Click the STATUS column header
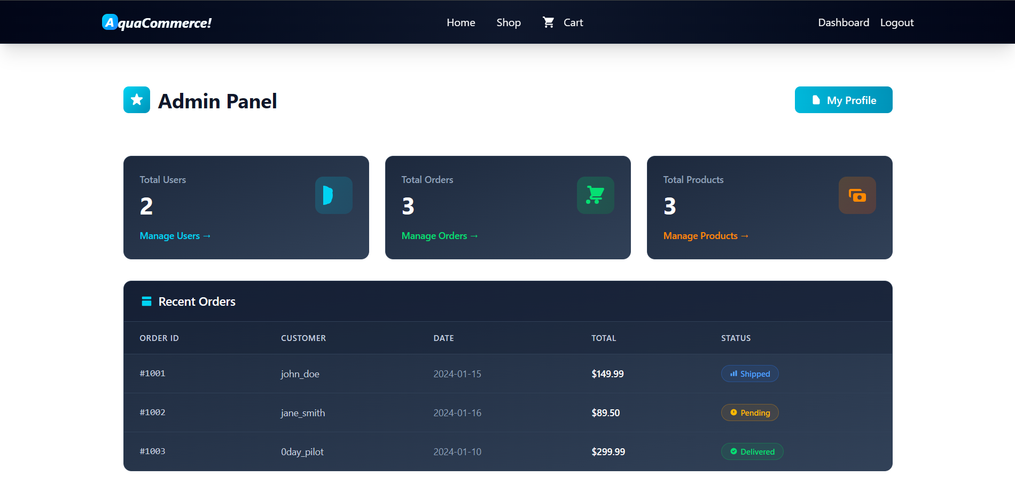 point(736,338)
